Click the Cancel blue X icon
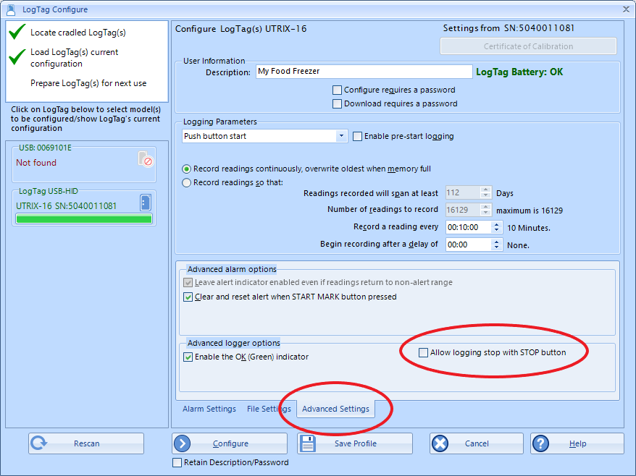 tap(440, 443)
